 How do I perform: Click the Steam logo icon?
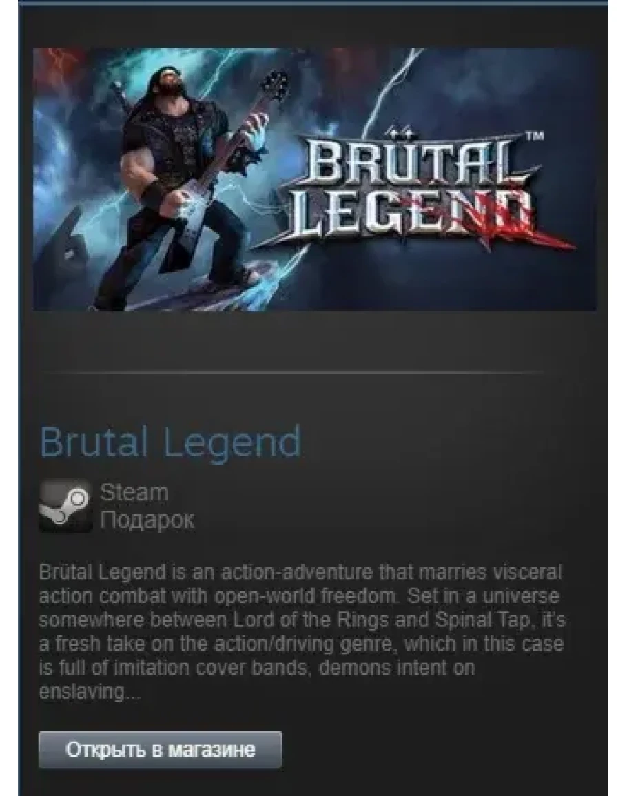[65, 506]
